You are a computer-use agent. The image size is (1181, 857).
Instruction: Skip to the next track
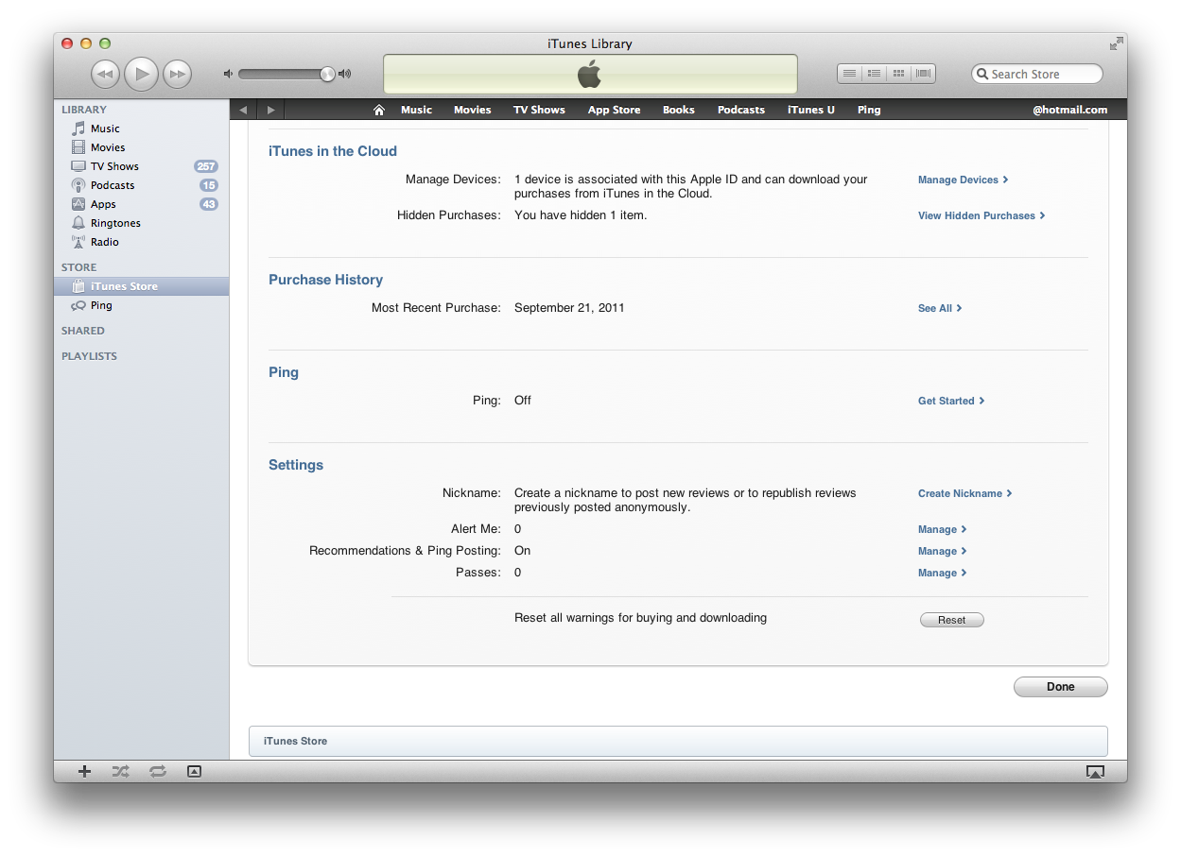(x=177, y=74)
